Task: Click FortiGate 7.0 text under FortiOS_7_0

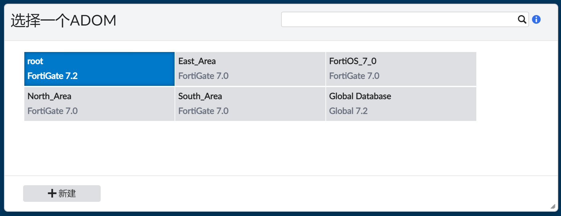Action: (354, 76)
